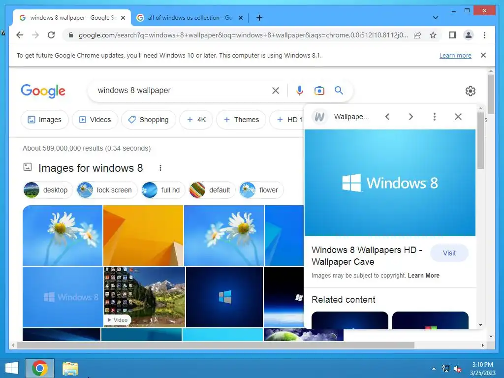Show previous image in the preview panel
Viewport: 504px width, 378px height.
pos(387,117)
